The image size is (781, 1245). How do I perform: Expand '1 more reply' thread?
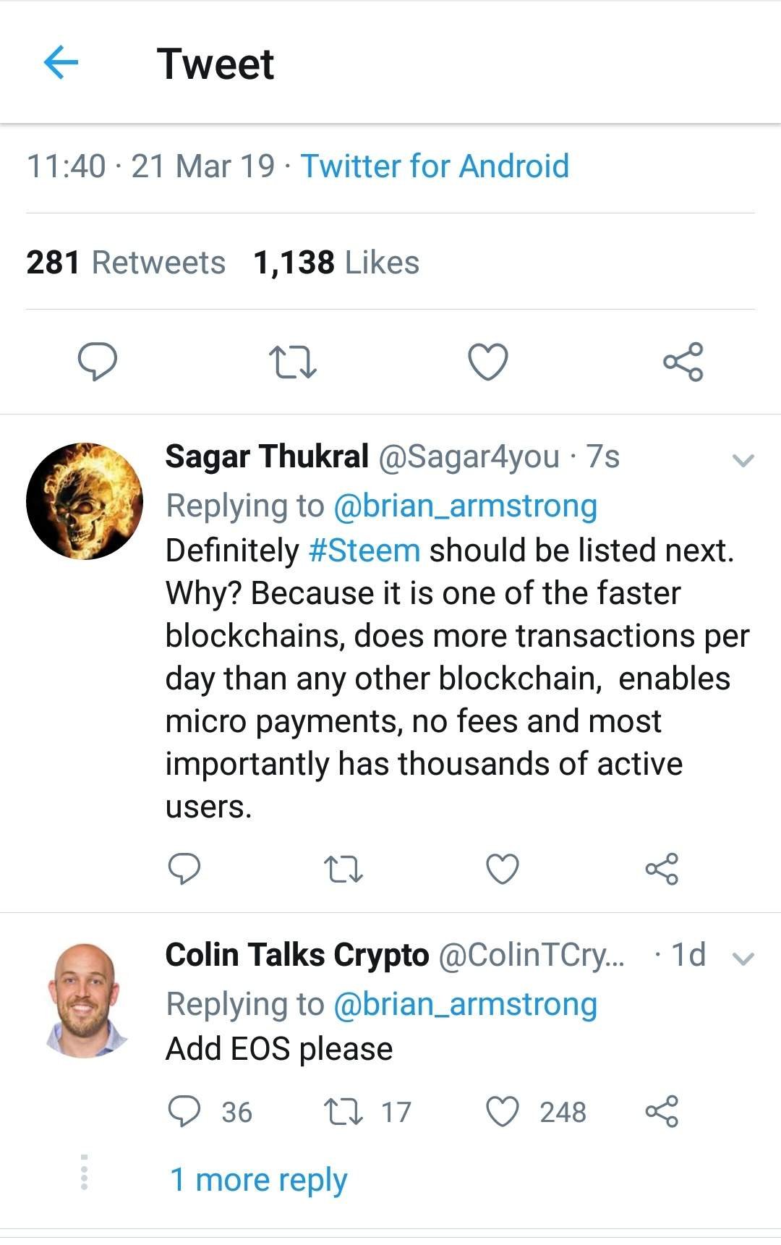[x=258, y=1180]
